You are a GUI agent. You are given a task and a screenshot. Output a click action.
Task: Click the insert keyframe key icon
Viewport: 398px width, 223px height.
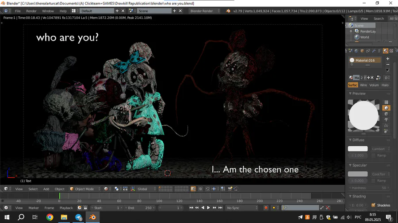pos(322,208)
